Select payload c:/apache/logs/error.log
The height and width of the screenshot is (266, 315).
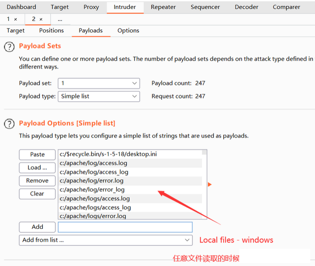point(130,215)
